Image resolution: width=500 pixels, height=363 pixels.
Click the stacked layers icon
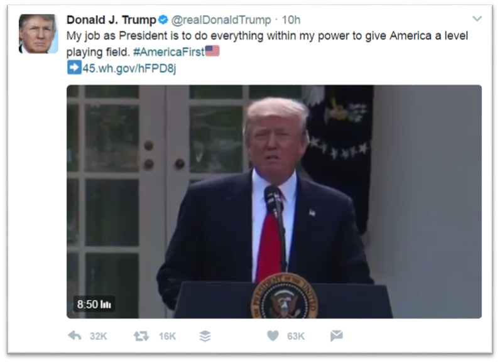[x=205, y=336]
